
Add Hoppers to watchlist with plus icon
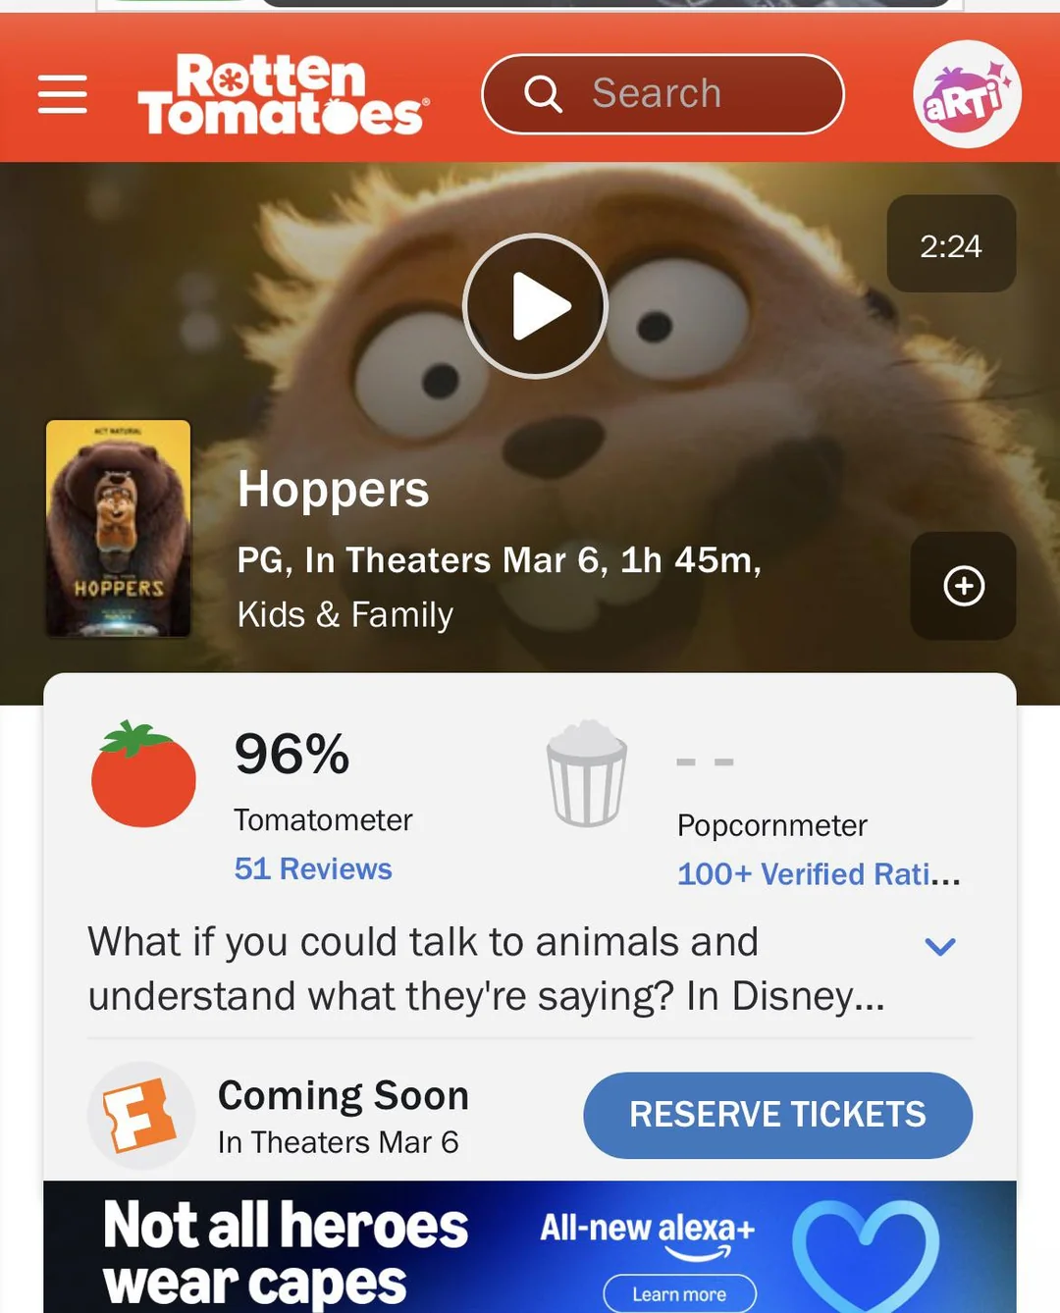click(963, 586)
